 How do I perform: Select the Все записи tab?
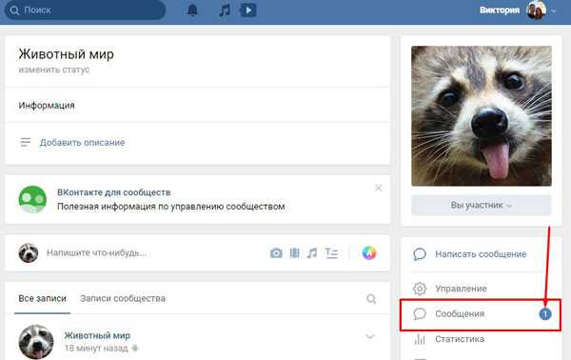pyautogui.click(x=42, y=298)
